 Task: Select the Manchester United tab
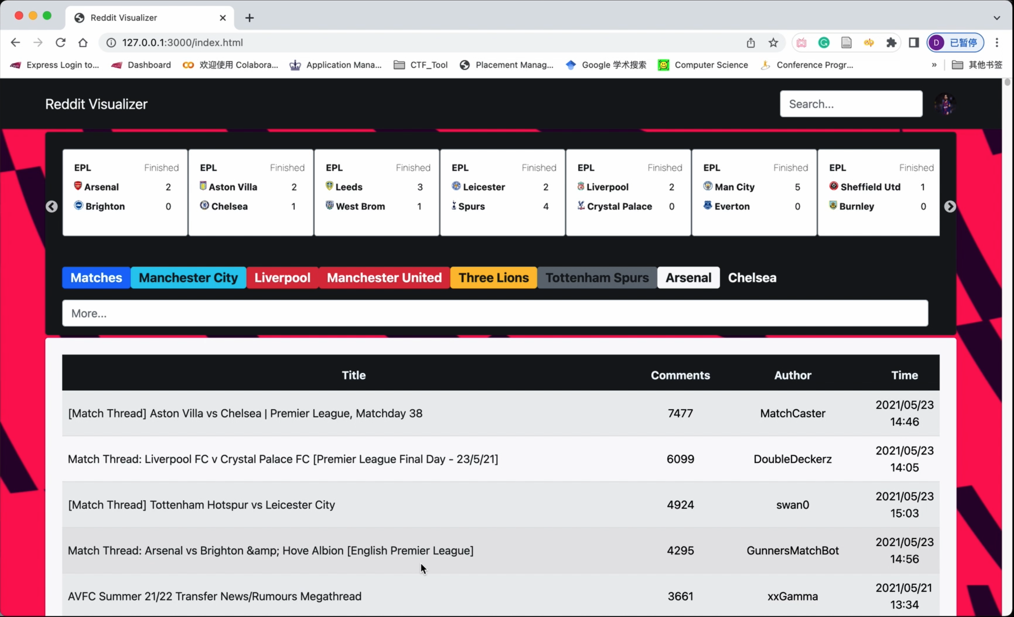384,278
